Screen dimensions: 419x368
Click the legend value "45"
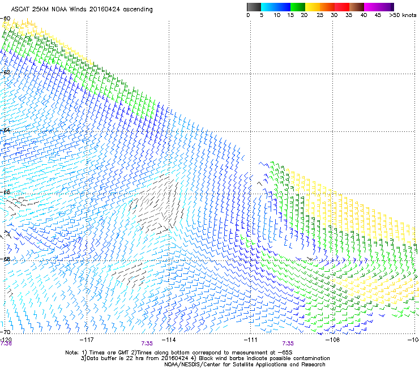click(378, 15)
